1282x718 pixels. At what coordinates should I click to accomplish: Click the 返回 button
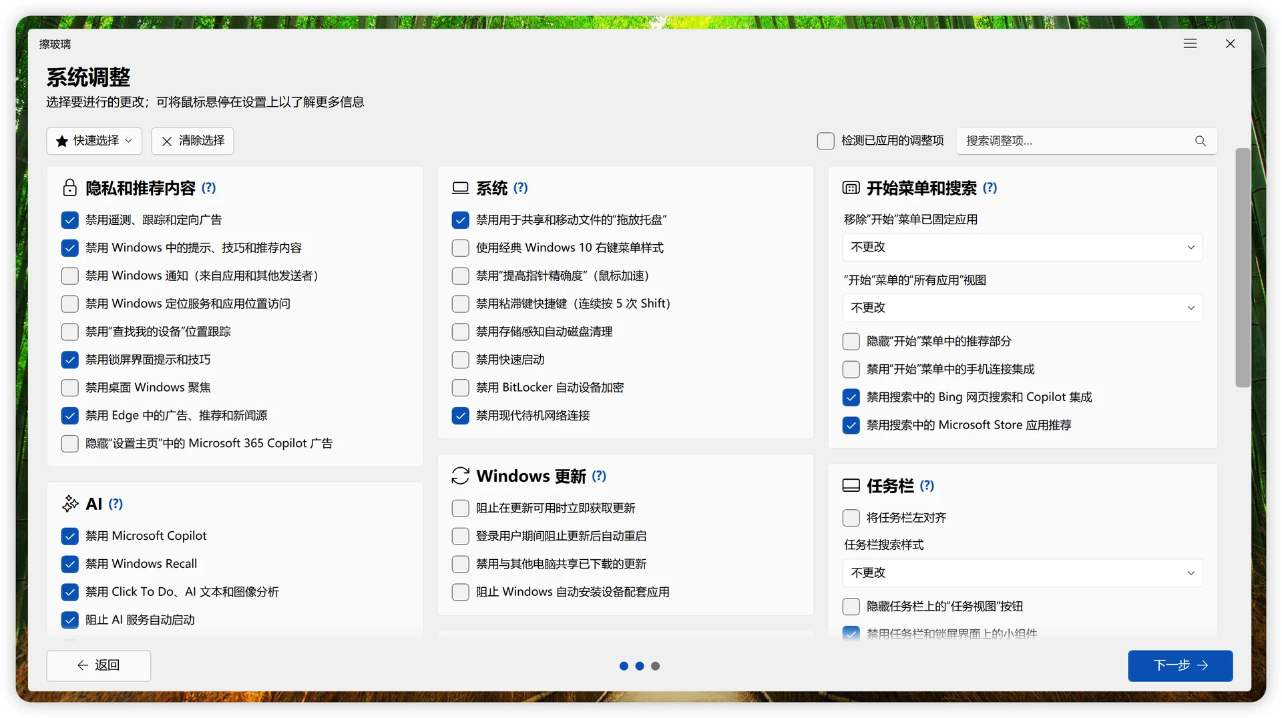(98, 665)
